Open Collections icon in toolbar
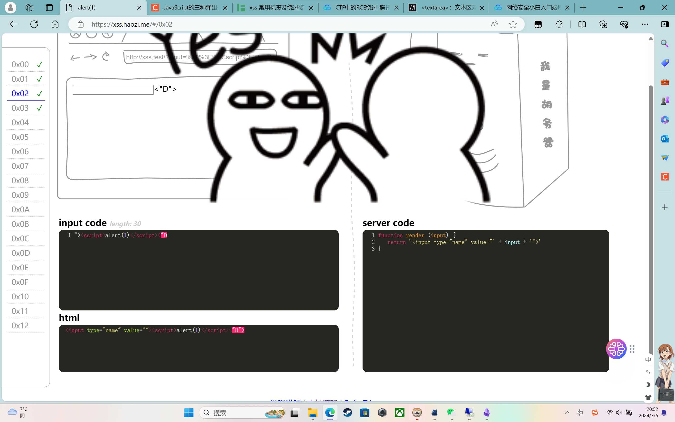 coord(603,24)
